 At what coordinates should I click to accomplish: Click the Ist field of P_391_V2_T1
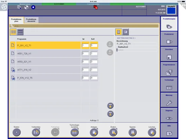(85, 45)
